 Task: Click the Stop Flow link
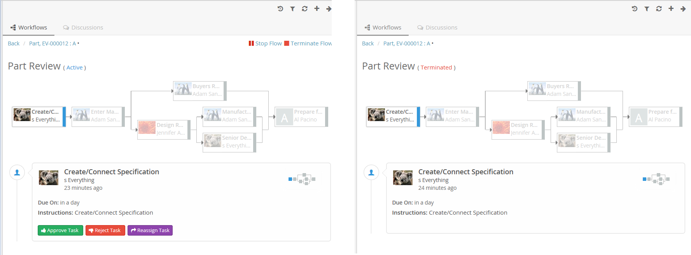click(x=265, y=43)
